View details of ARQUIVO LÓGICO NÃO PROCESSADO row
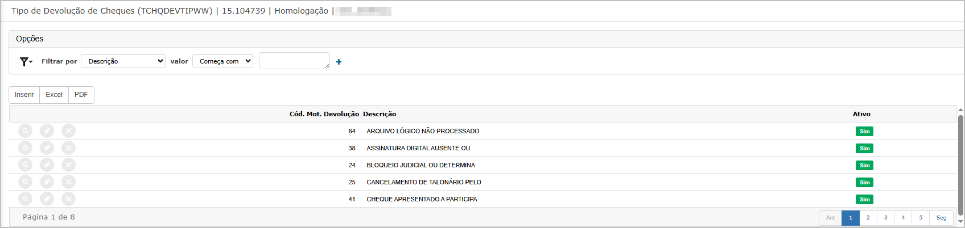 [25, 131]
